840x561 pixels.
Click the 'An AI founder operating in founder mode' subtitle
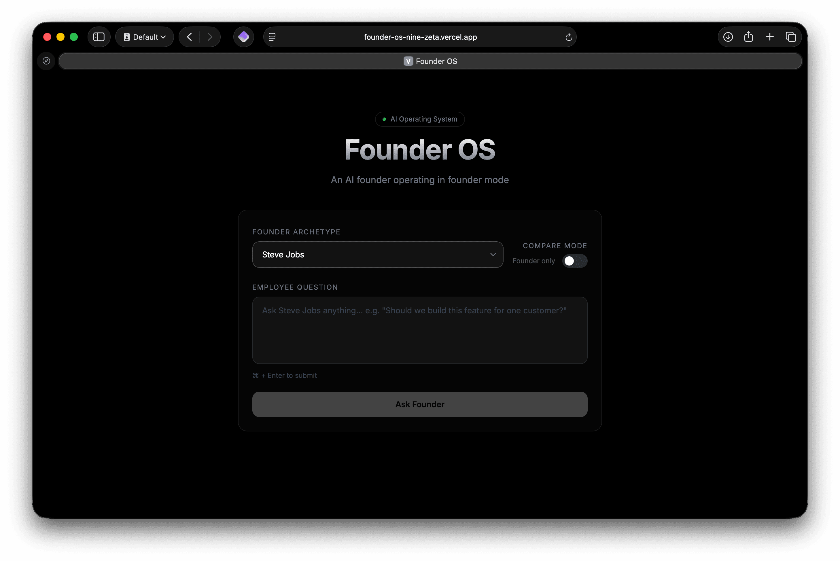click(x=420, y=180)
